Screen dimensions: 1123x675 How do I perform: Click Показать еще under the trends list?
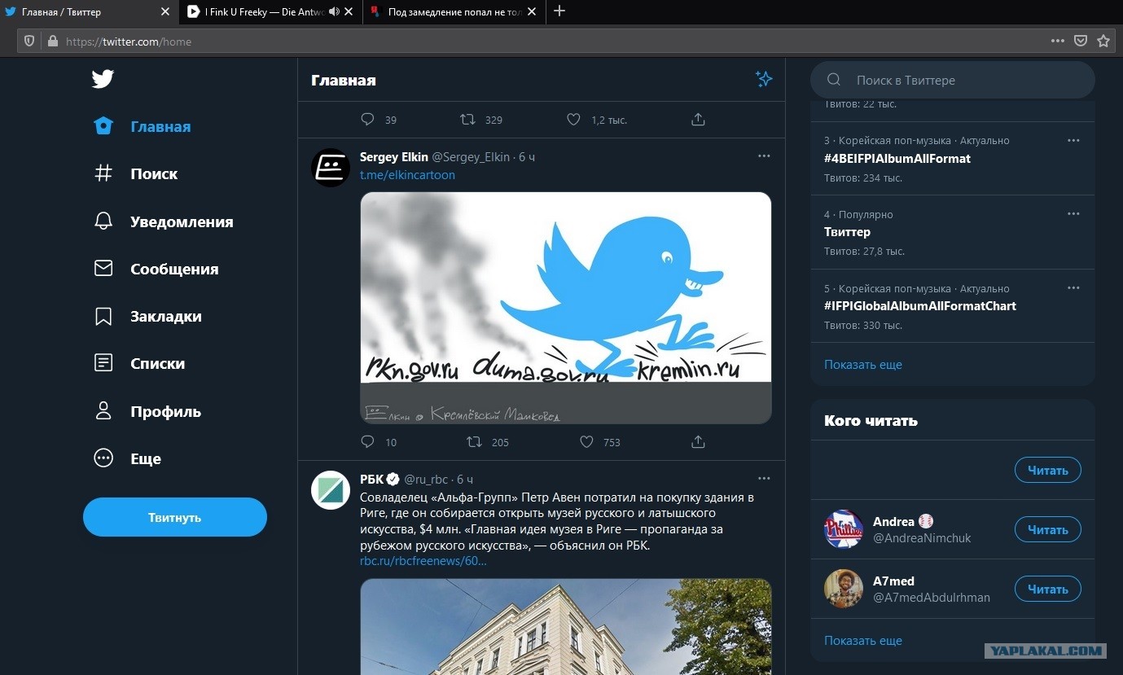(863, 365)
